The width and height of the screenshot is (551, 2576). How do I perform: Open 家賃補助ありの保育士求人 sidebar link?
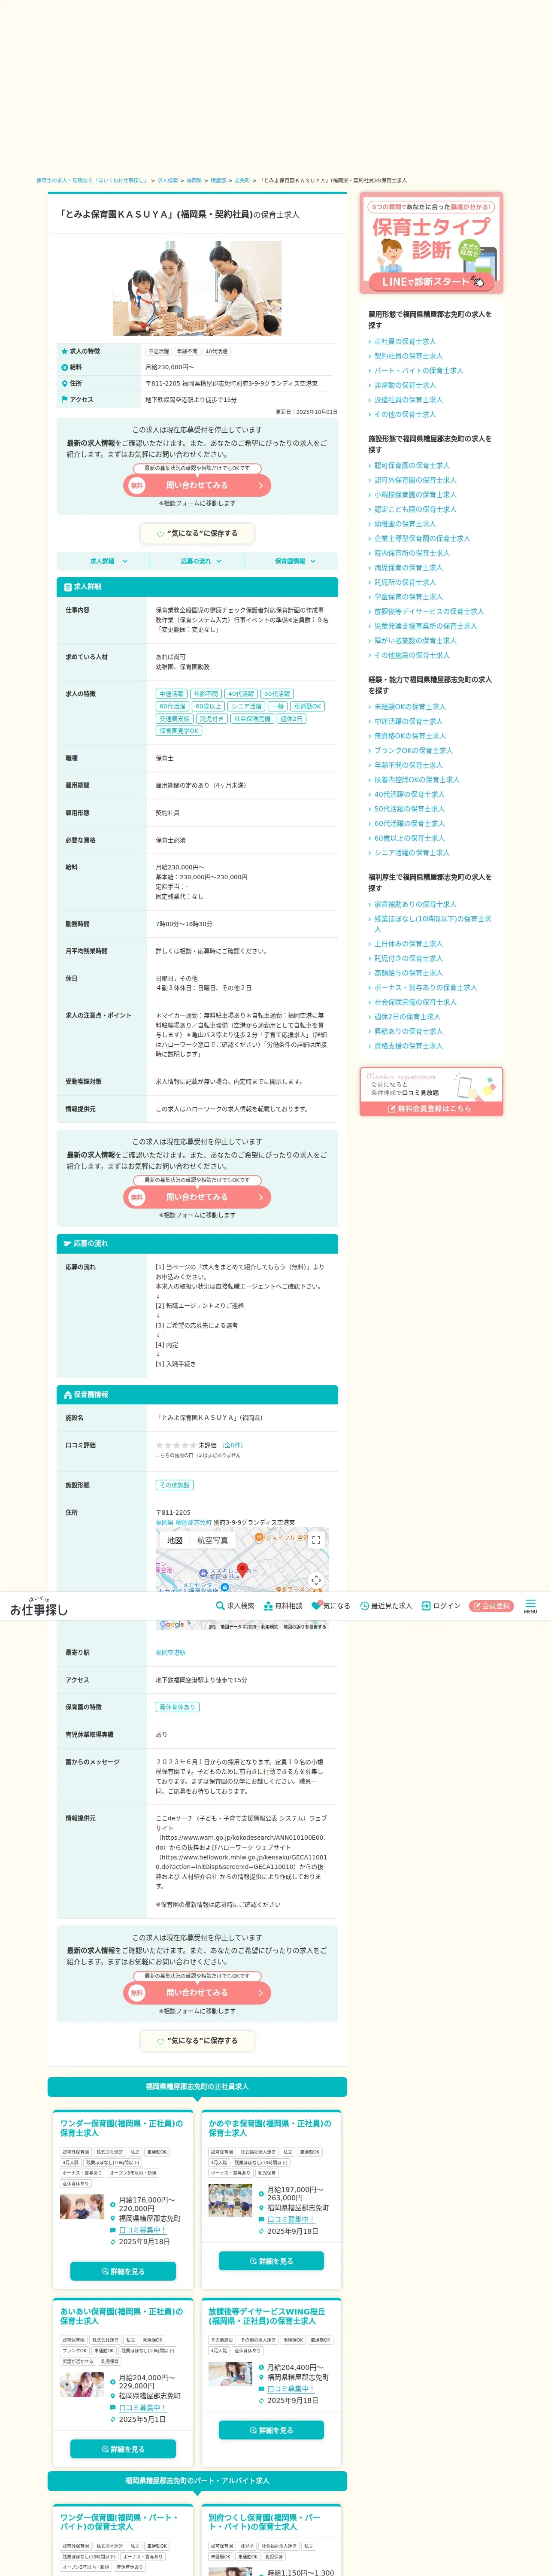coord(415,904)
